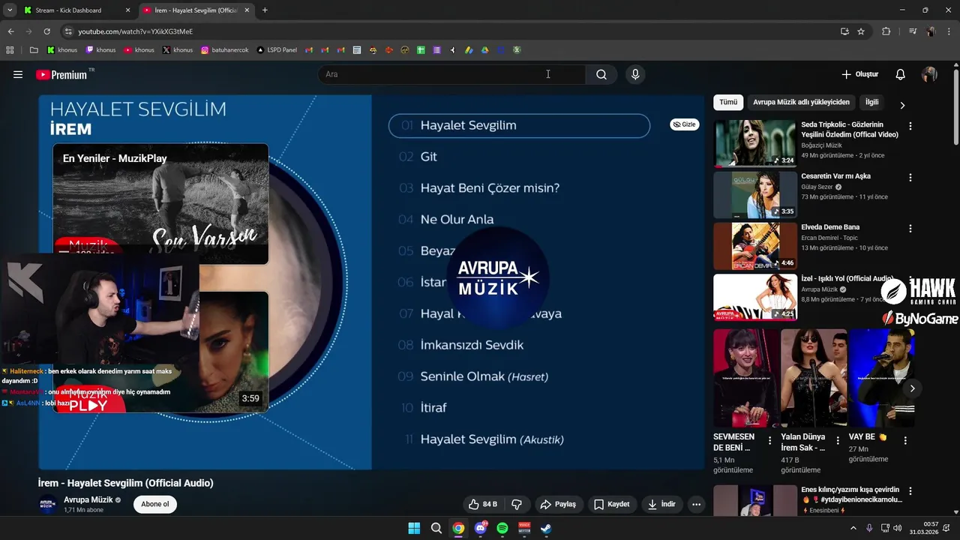Screen dimensions: 960x540
Task: Open more actions three-dot menu under video
Action: [x=697, y=505]
